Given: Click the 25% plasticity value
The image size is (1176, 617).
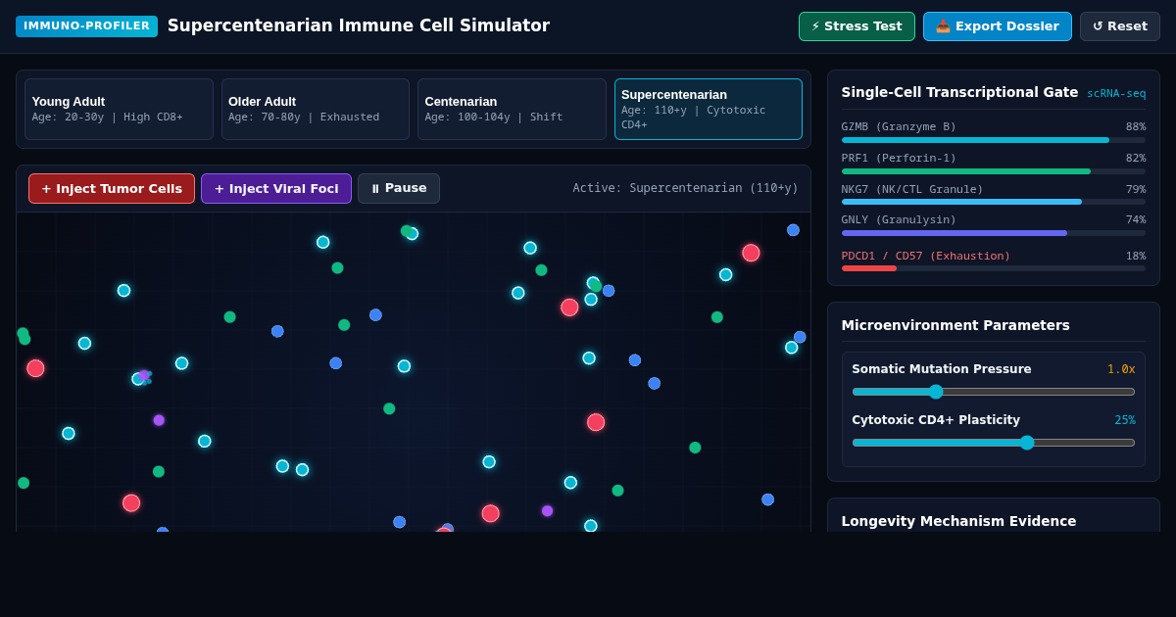Looking at the screenshot, I should click(1125, 420).
